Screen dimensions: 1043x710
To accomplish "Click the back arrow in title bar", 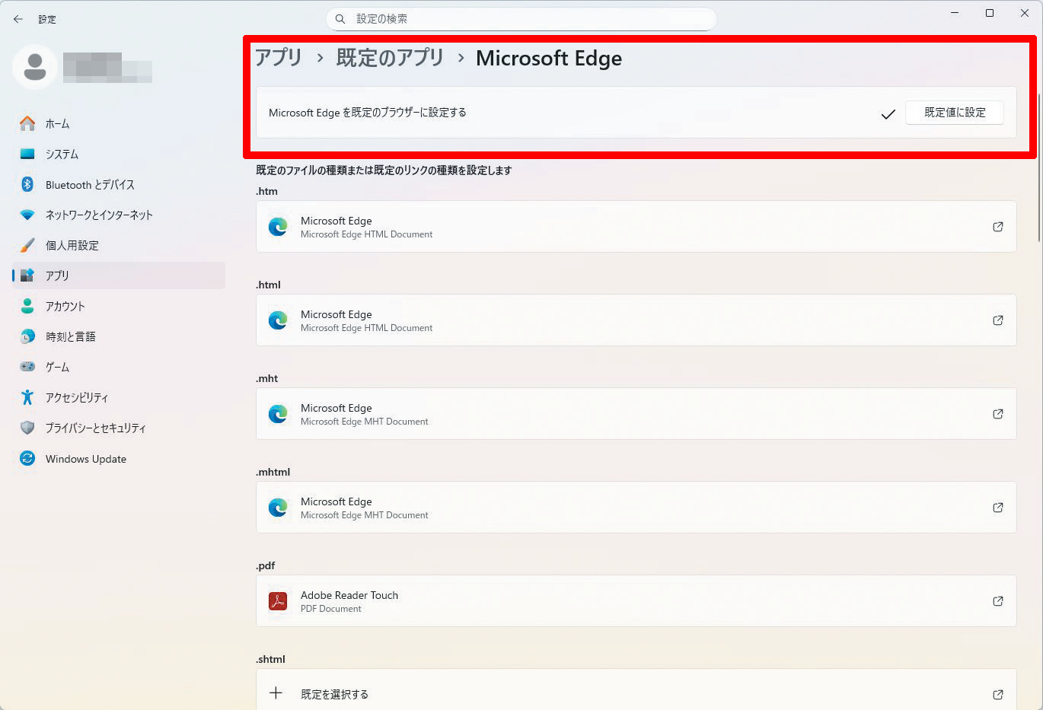I will point(18,19).
